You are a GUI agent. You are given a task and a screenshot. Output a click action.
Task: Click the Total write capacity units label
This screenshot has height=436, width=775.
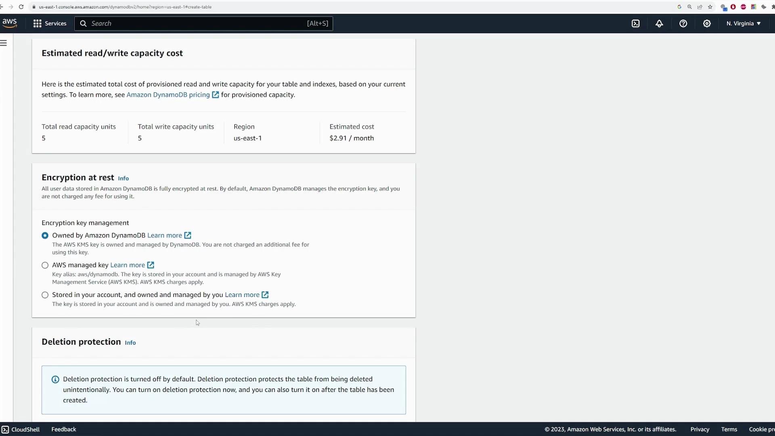tap(176, 127)
